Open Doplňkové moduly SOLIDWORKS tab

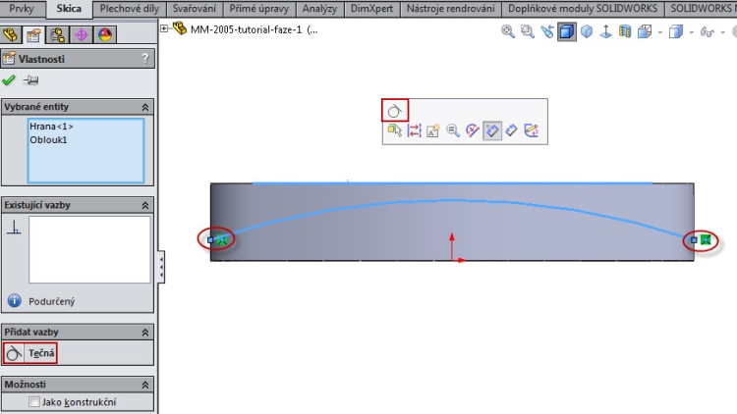tap(583, 9)
